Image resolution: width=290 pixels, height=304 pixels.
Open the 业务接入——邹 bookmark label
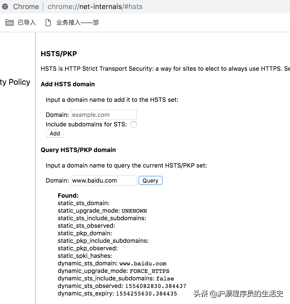coord(77,23)
